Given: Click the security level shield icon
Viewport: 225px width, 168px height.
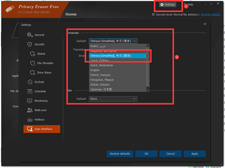Looking at the screenshot, I should pos(153,15).
